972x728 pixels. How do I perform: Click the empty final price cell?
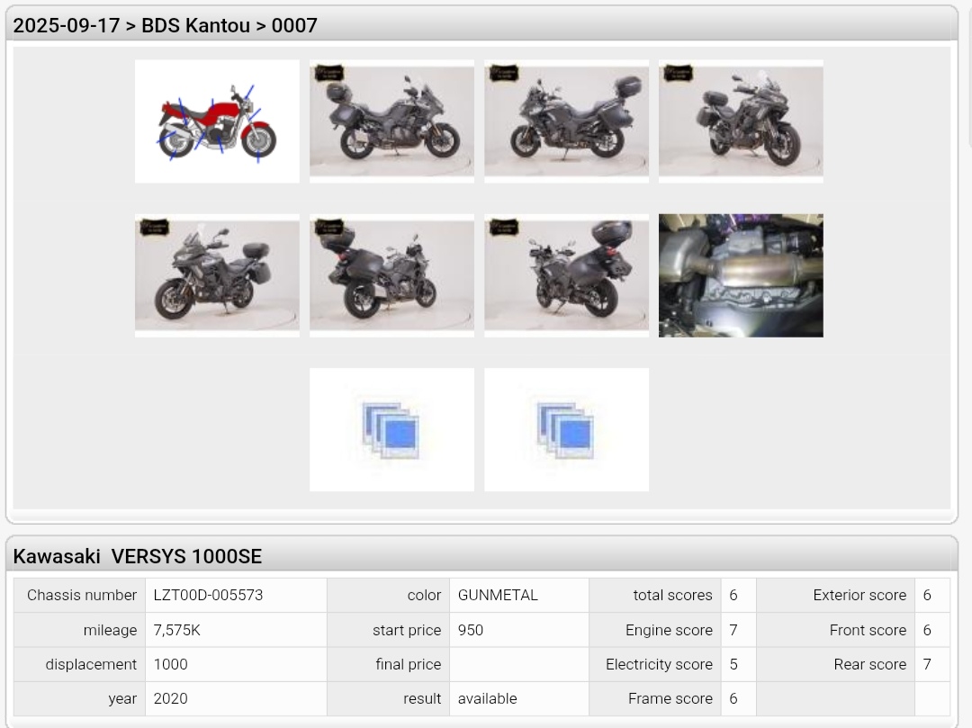(x=518, y=664)
